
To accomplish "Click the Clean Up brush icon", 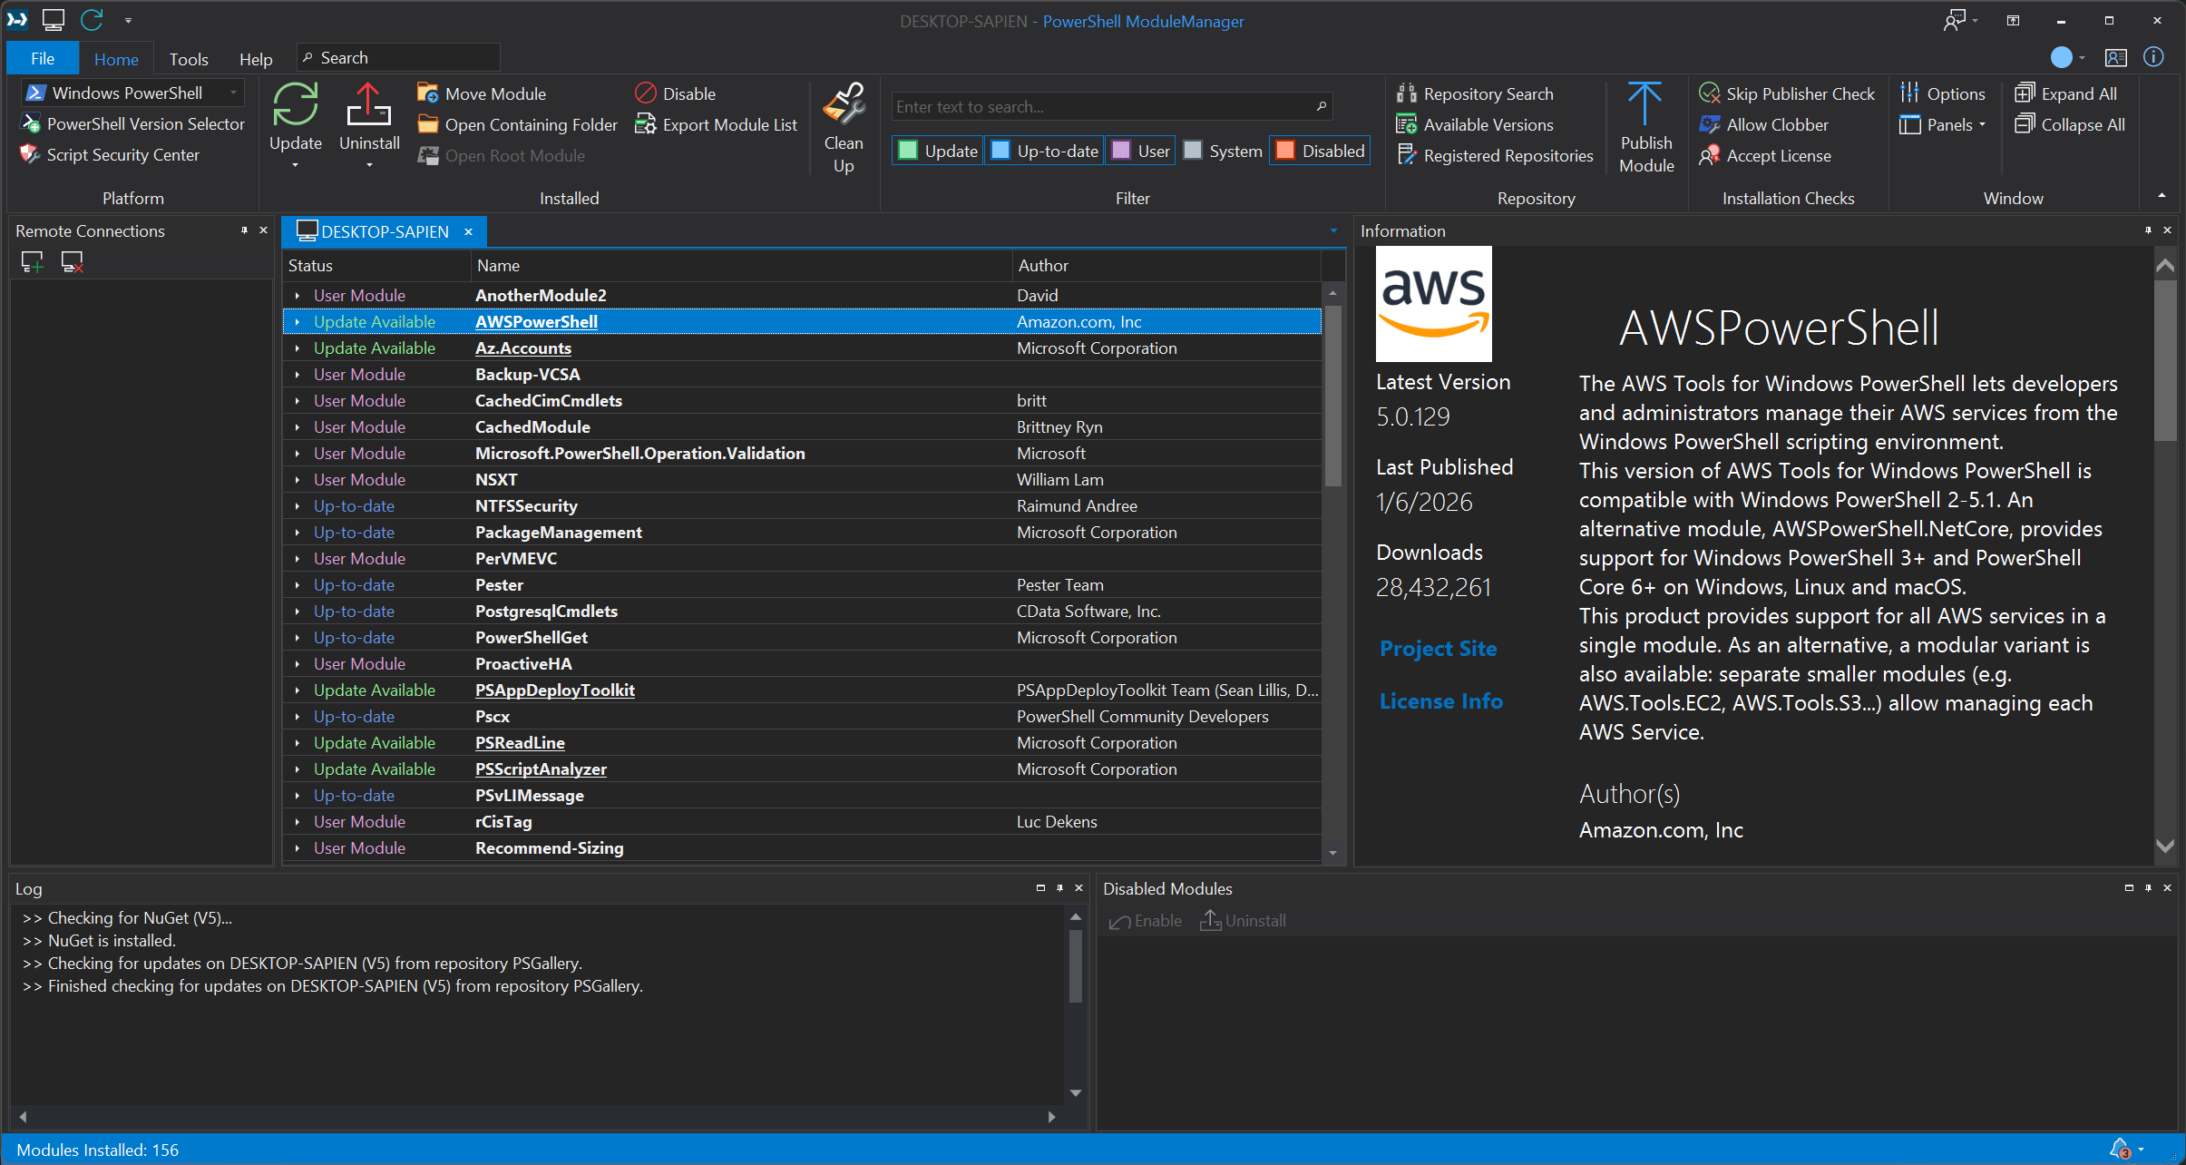I will 843,105.
